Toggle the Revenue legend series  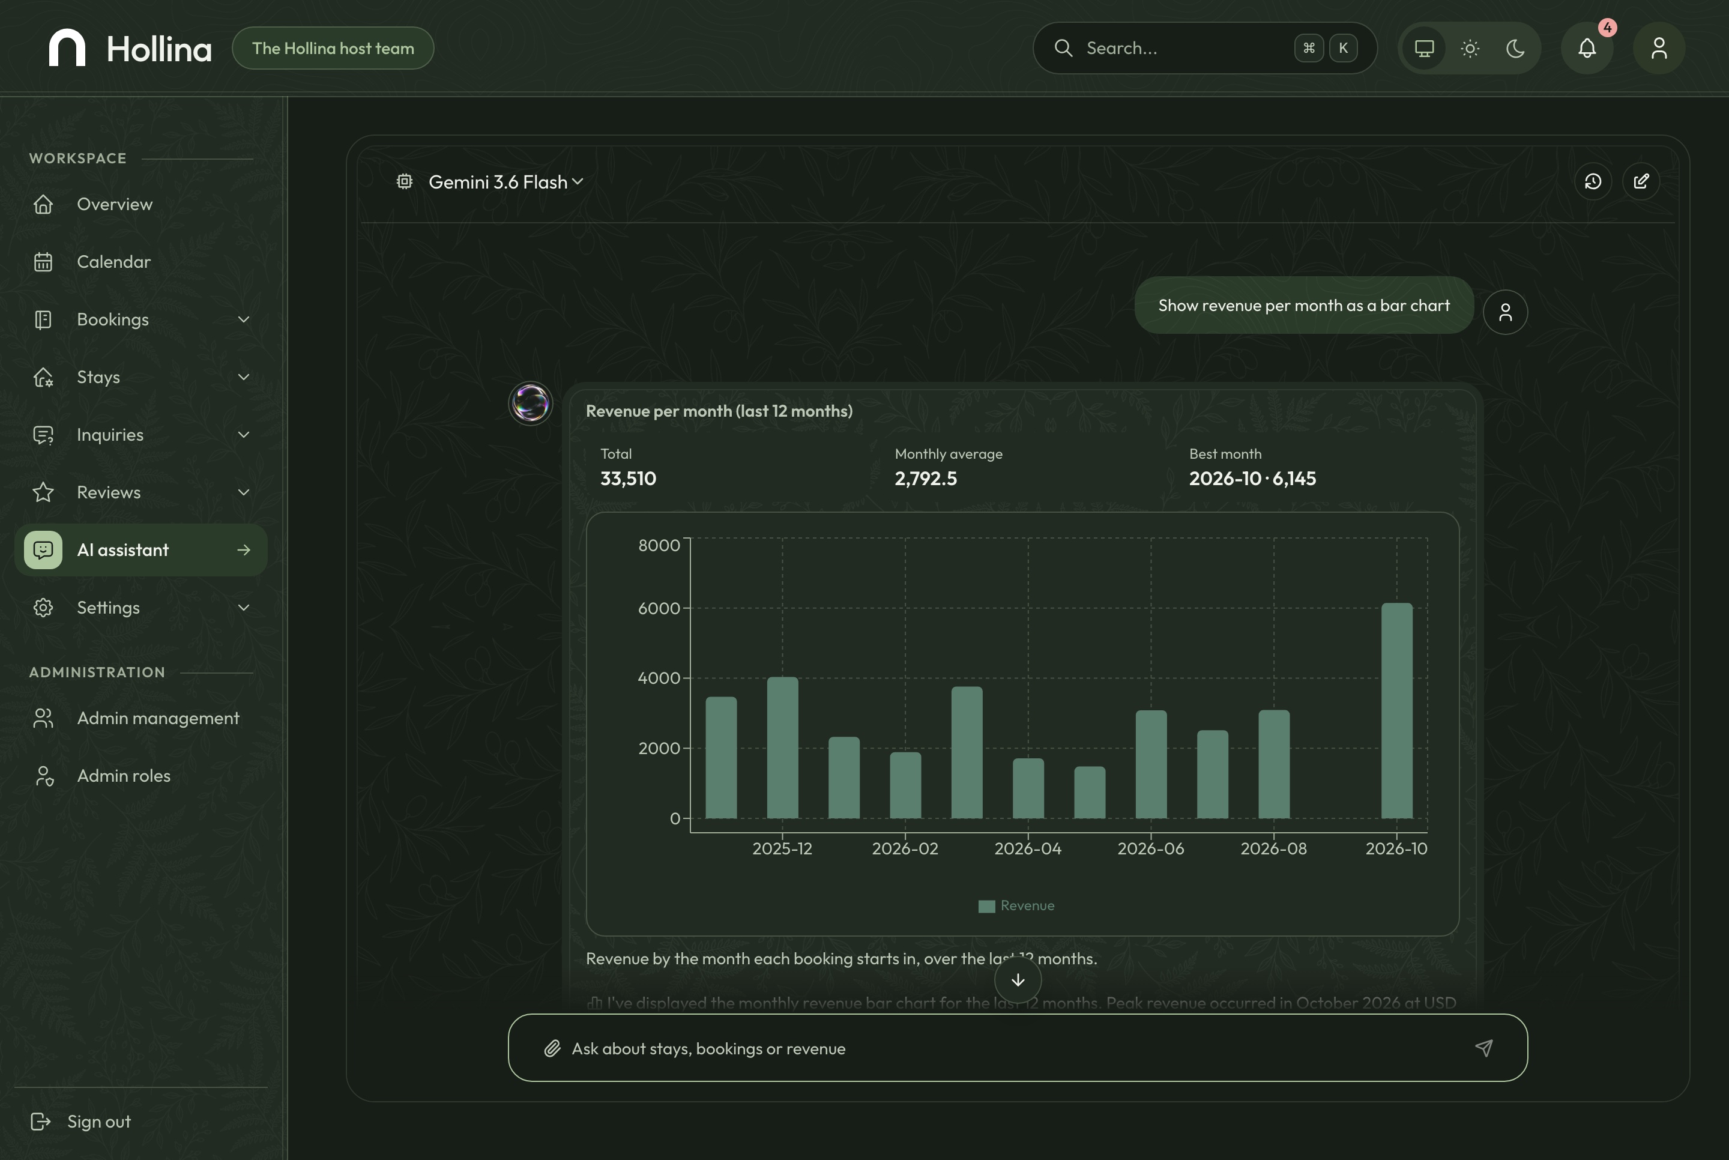pos(1017,905)
